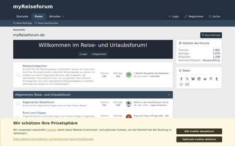The image size is (235, 146).
Task: Click the dark Neue Beiträge button
Action: 211,35
